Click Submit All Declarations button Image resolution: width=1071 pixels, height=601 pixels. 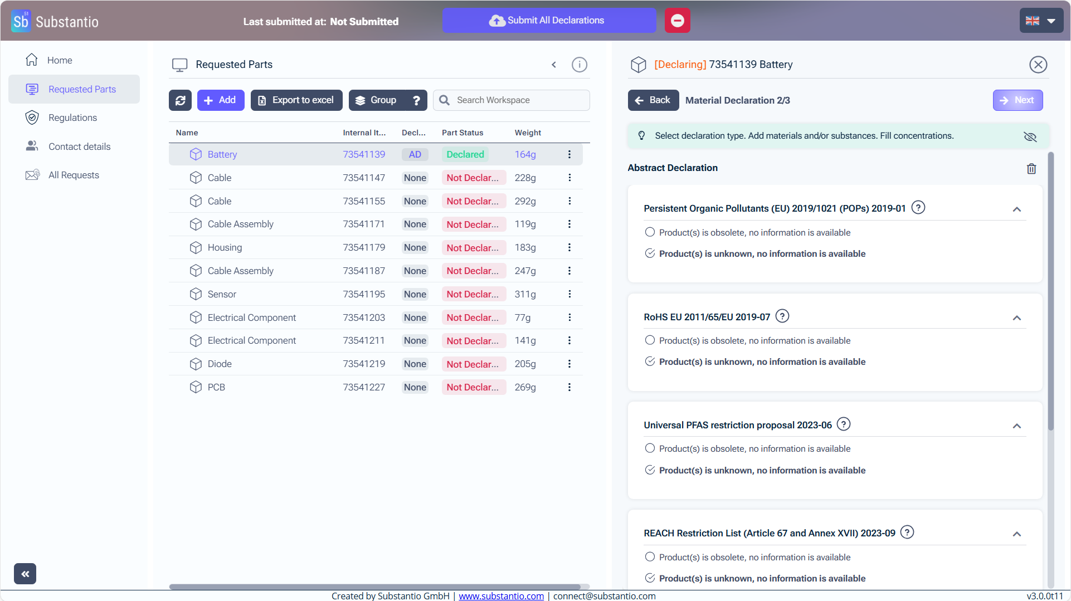(x=548, y=21)
